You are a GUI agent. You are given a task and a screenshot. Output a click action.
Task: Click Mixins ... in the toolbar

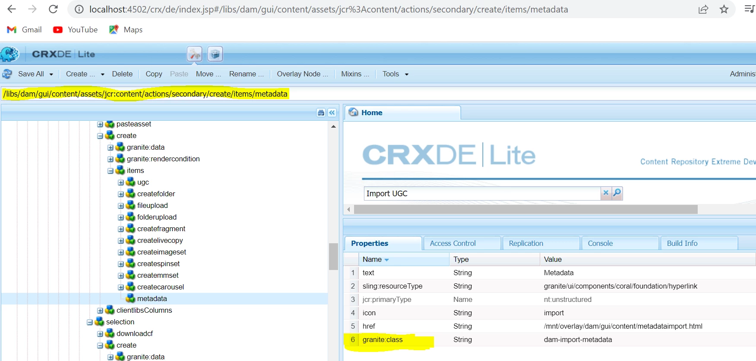pyautogui.click(x=355, y=74)
